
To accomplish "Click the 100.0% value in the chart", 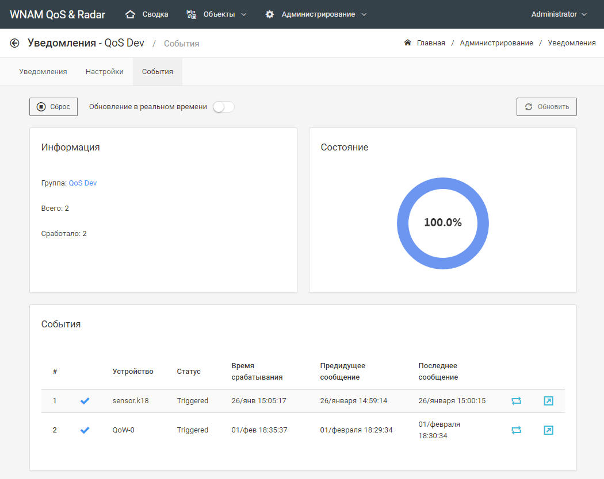I will click(443, 222).
